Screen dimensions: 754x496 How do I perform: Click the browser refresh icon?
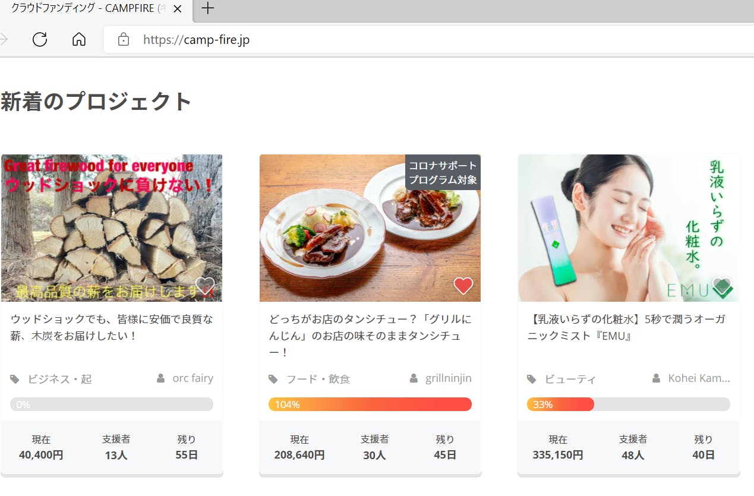(40, 40)
